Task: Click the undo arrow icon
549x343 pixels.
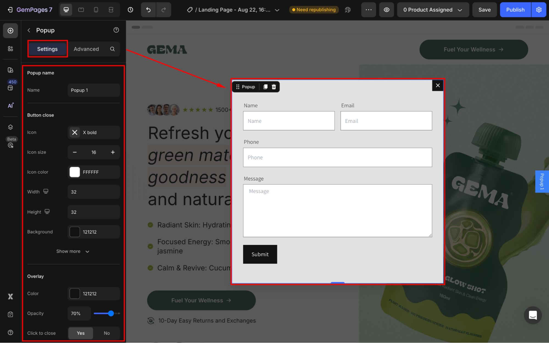Action: pyautogui.click(x=148, y=10)
